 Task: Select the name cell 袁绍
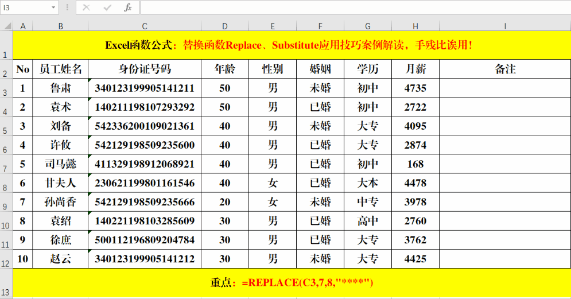[60, 221]
